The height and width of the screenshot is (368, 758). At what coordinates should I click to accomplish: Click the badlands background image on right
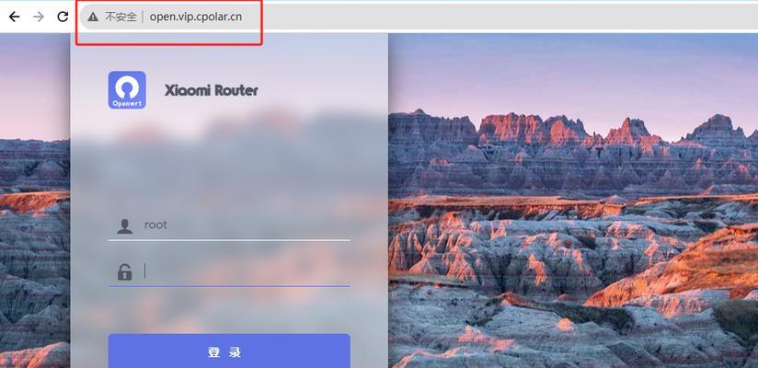573,242
